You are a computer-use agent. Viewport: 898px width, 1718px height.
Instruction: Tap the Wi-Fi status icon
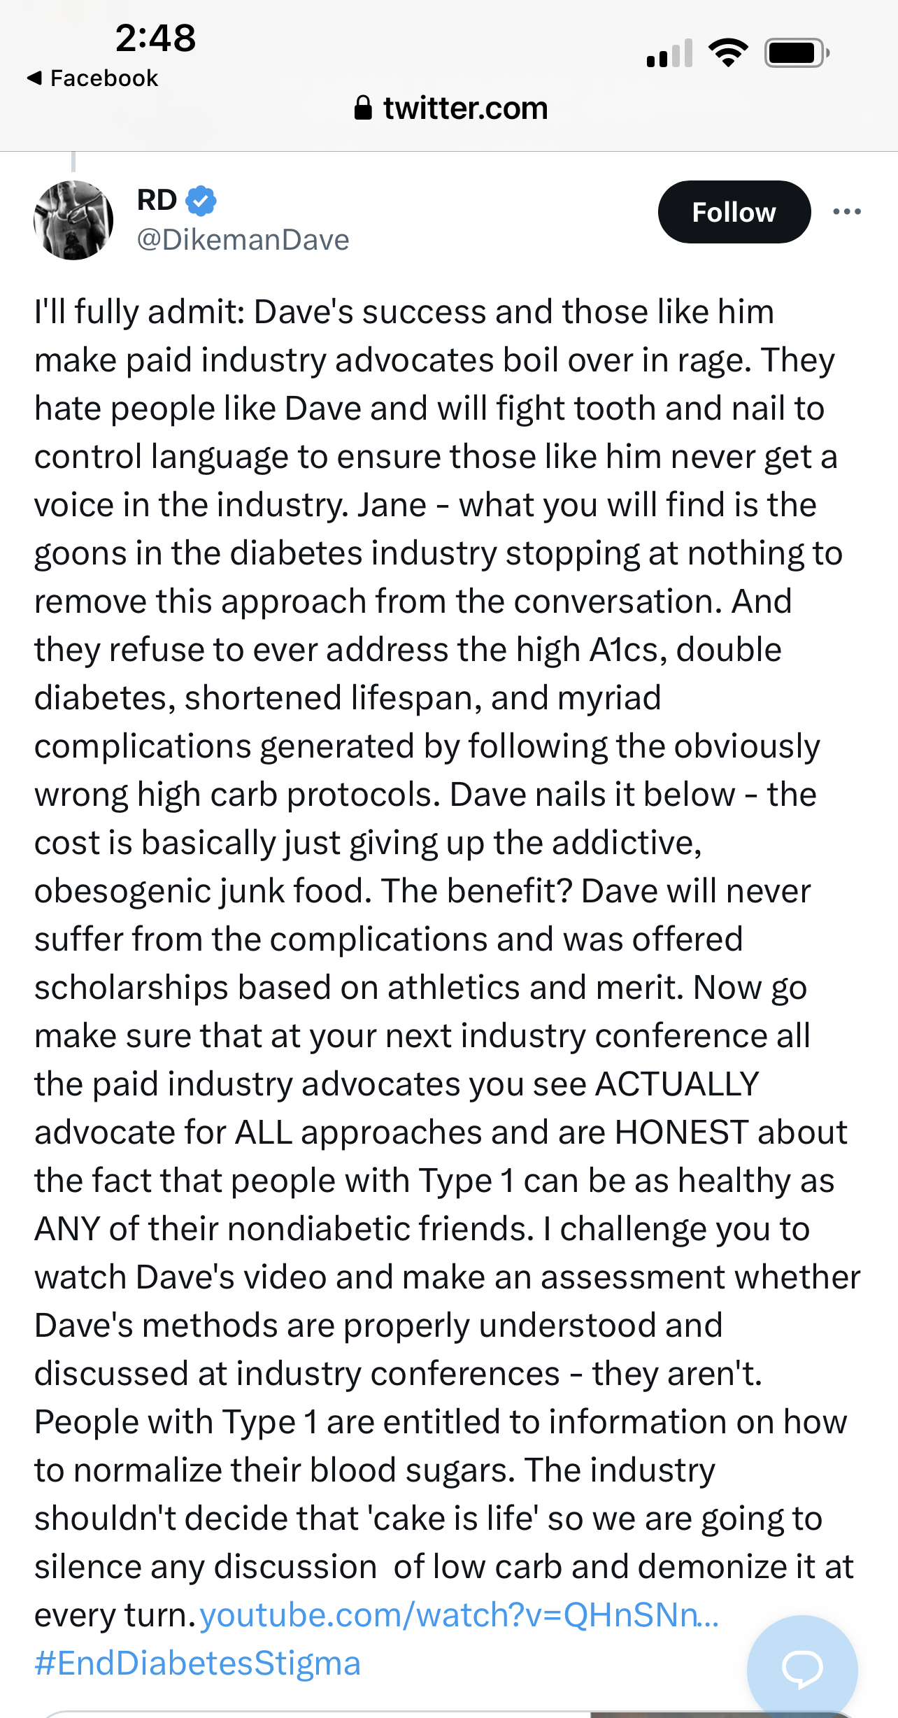click(x=728, y=53)
